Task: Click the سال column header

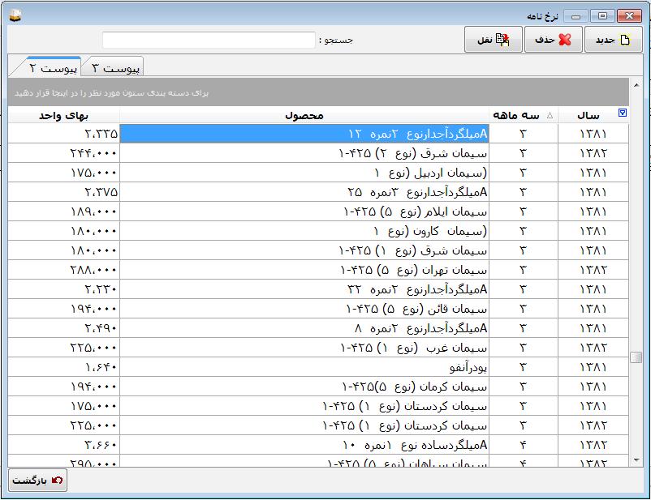Action: coord(593,115)
